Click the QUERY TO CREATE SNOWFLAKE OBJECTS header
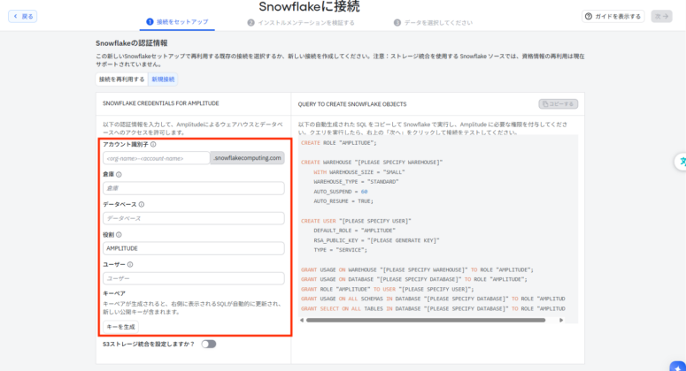Screen dimensions: 686x371 coord(352,104)
